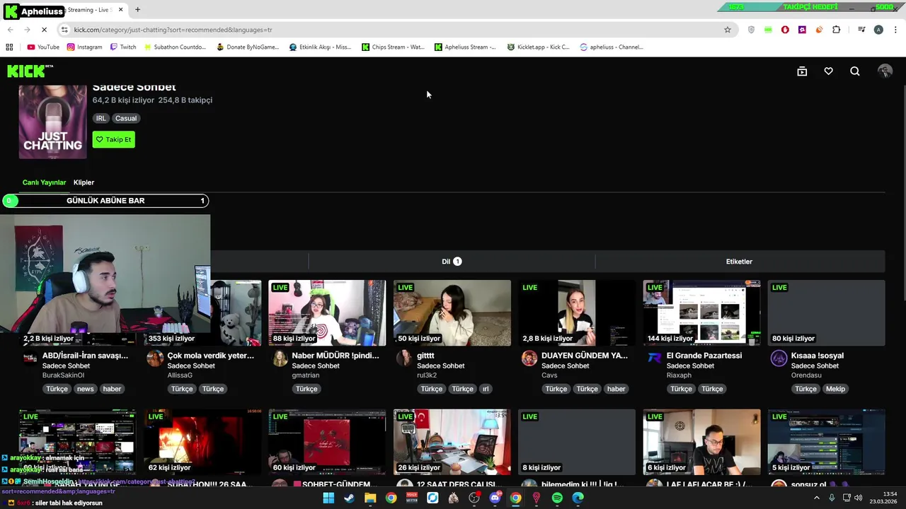Switch to the Canlı Yayınlar tab
Image resolution: width=906 pixels, height=509 pixels.
(x=44, y=182)
